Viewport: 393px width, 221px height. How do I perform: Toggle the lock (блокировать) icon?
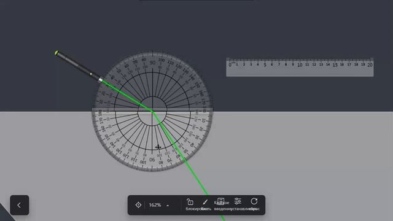(190, 202)
